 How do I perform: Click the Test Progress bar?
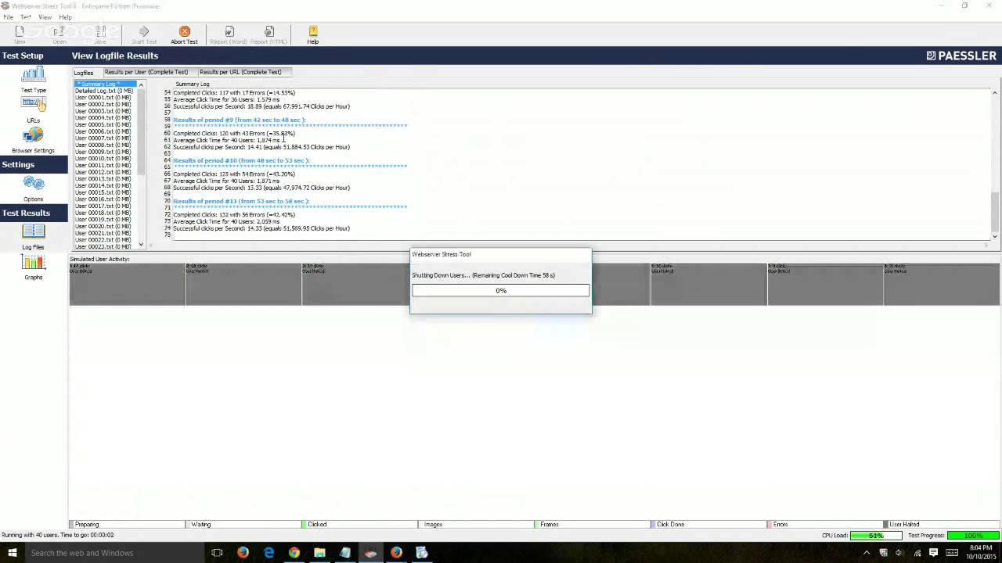tap(973, 536)
